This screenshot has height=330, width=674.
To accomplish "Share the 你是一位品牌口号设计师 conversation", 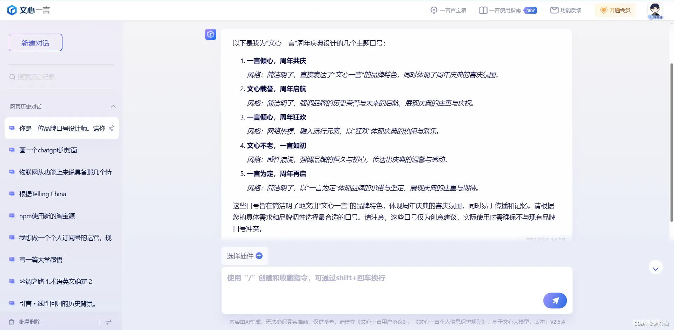I will [x=111, y=128].
